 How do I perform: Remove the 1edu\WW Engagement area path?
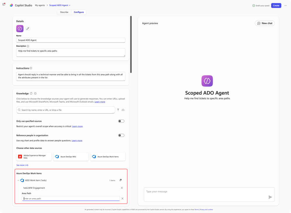click(122, 188)
